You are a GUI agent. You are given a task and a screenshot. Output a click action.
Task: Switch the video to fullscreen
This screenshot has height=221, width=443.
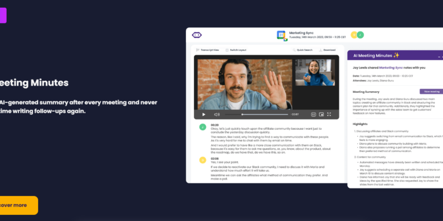(329, 114)
